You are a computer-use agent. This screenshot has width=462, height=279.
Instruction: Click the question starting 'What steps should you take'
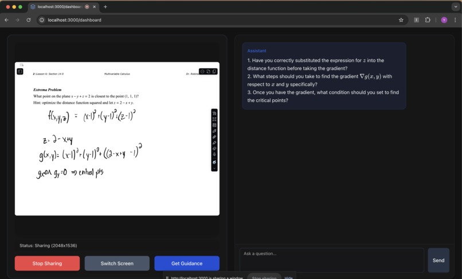coord(320,80)
